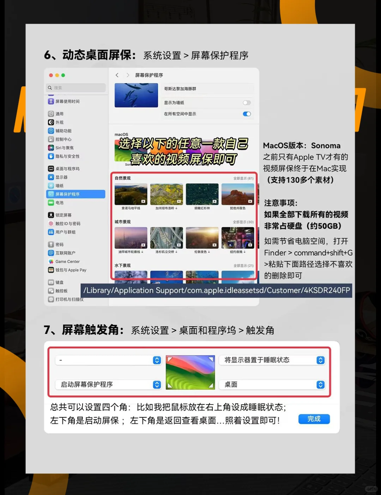Click the 水下景观 section heading

[122, 265]
